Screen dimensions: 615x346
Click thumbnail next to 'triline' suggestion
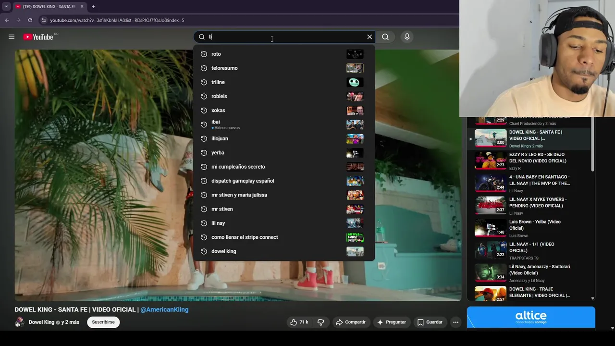[355, 82]
